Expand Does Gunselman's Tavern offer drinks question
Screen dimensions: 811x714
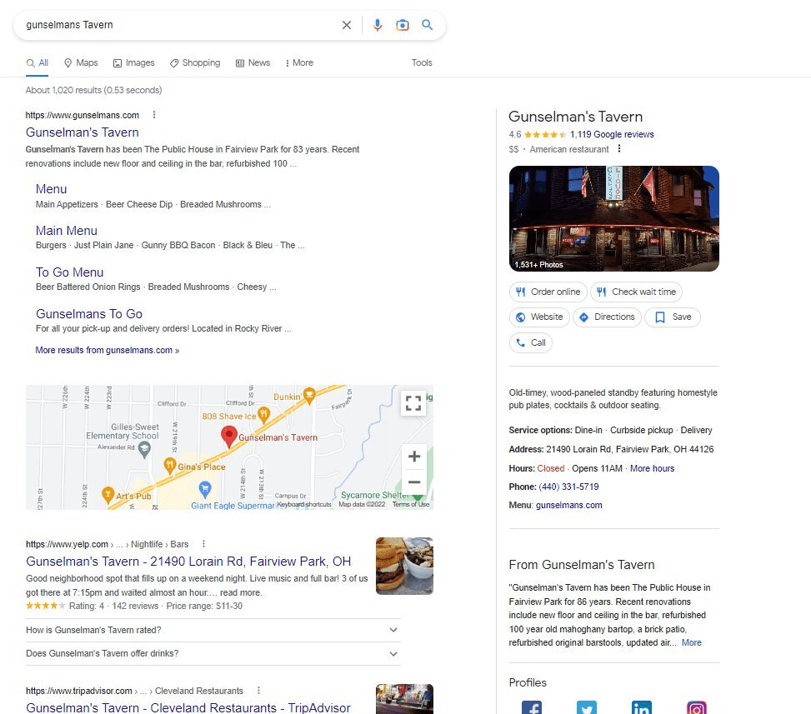[213, 653]
